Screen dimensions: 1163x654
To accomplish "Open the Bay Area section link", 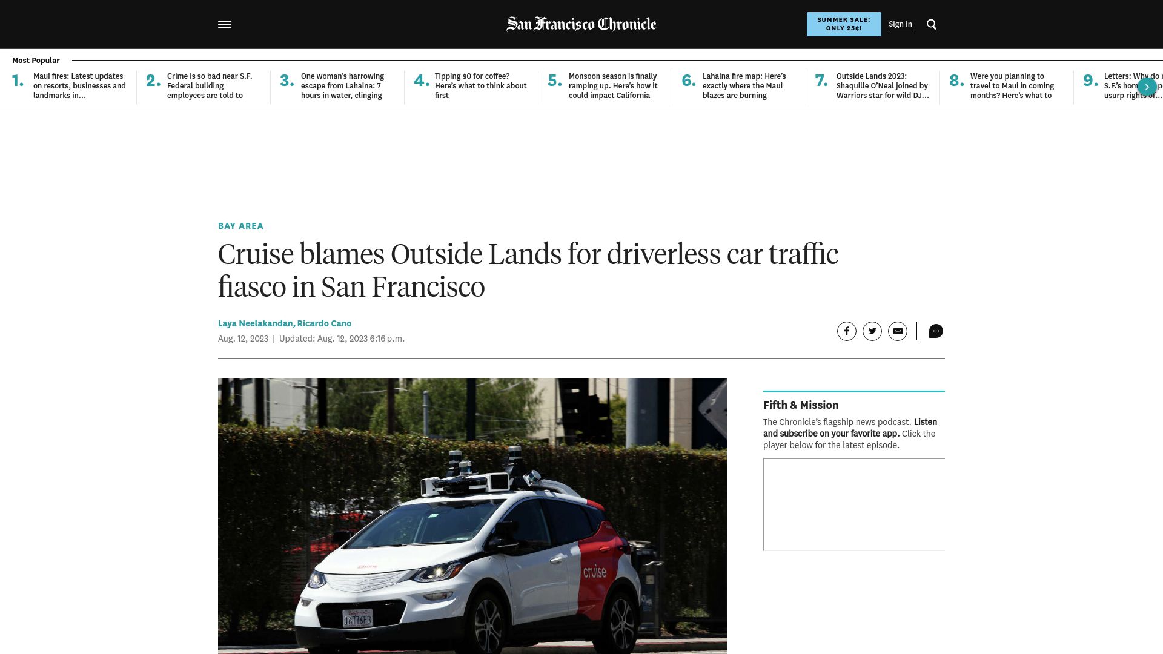I will click(x=240, y=226).
